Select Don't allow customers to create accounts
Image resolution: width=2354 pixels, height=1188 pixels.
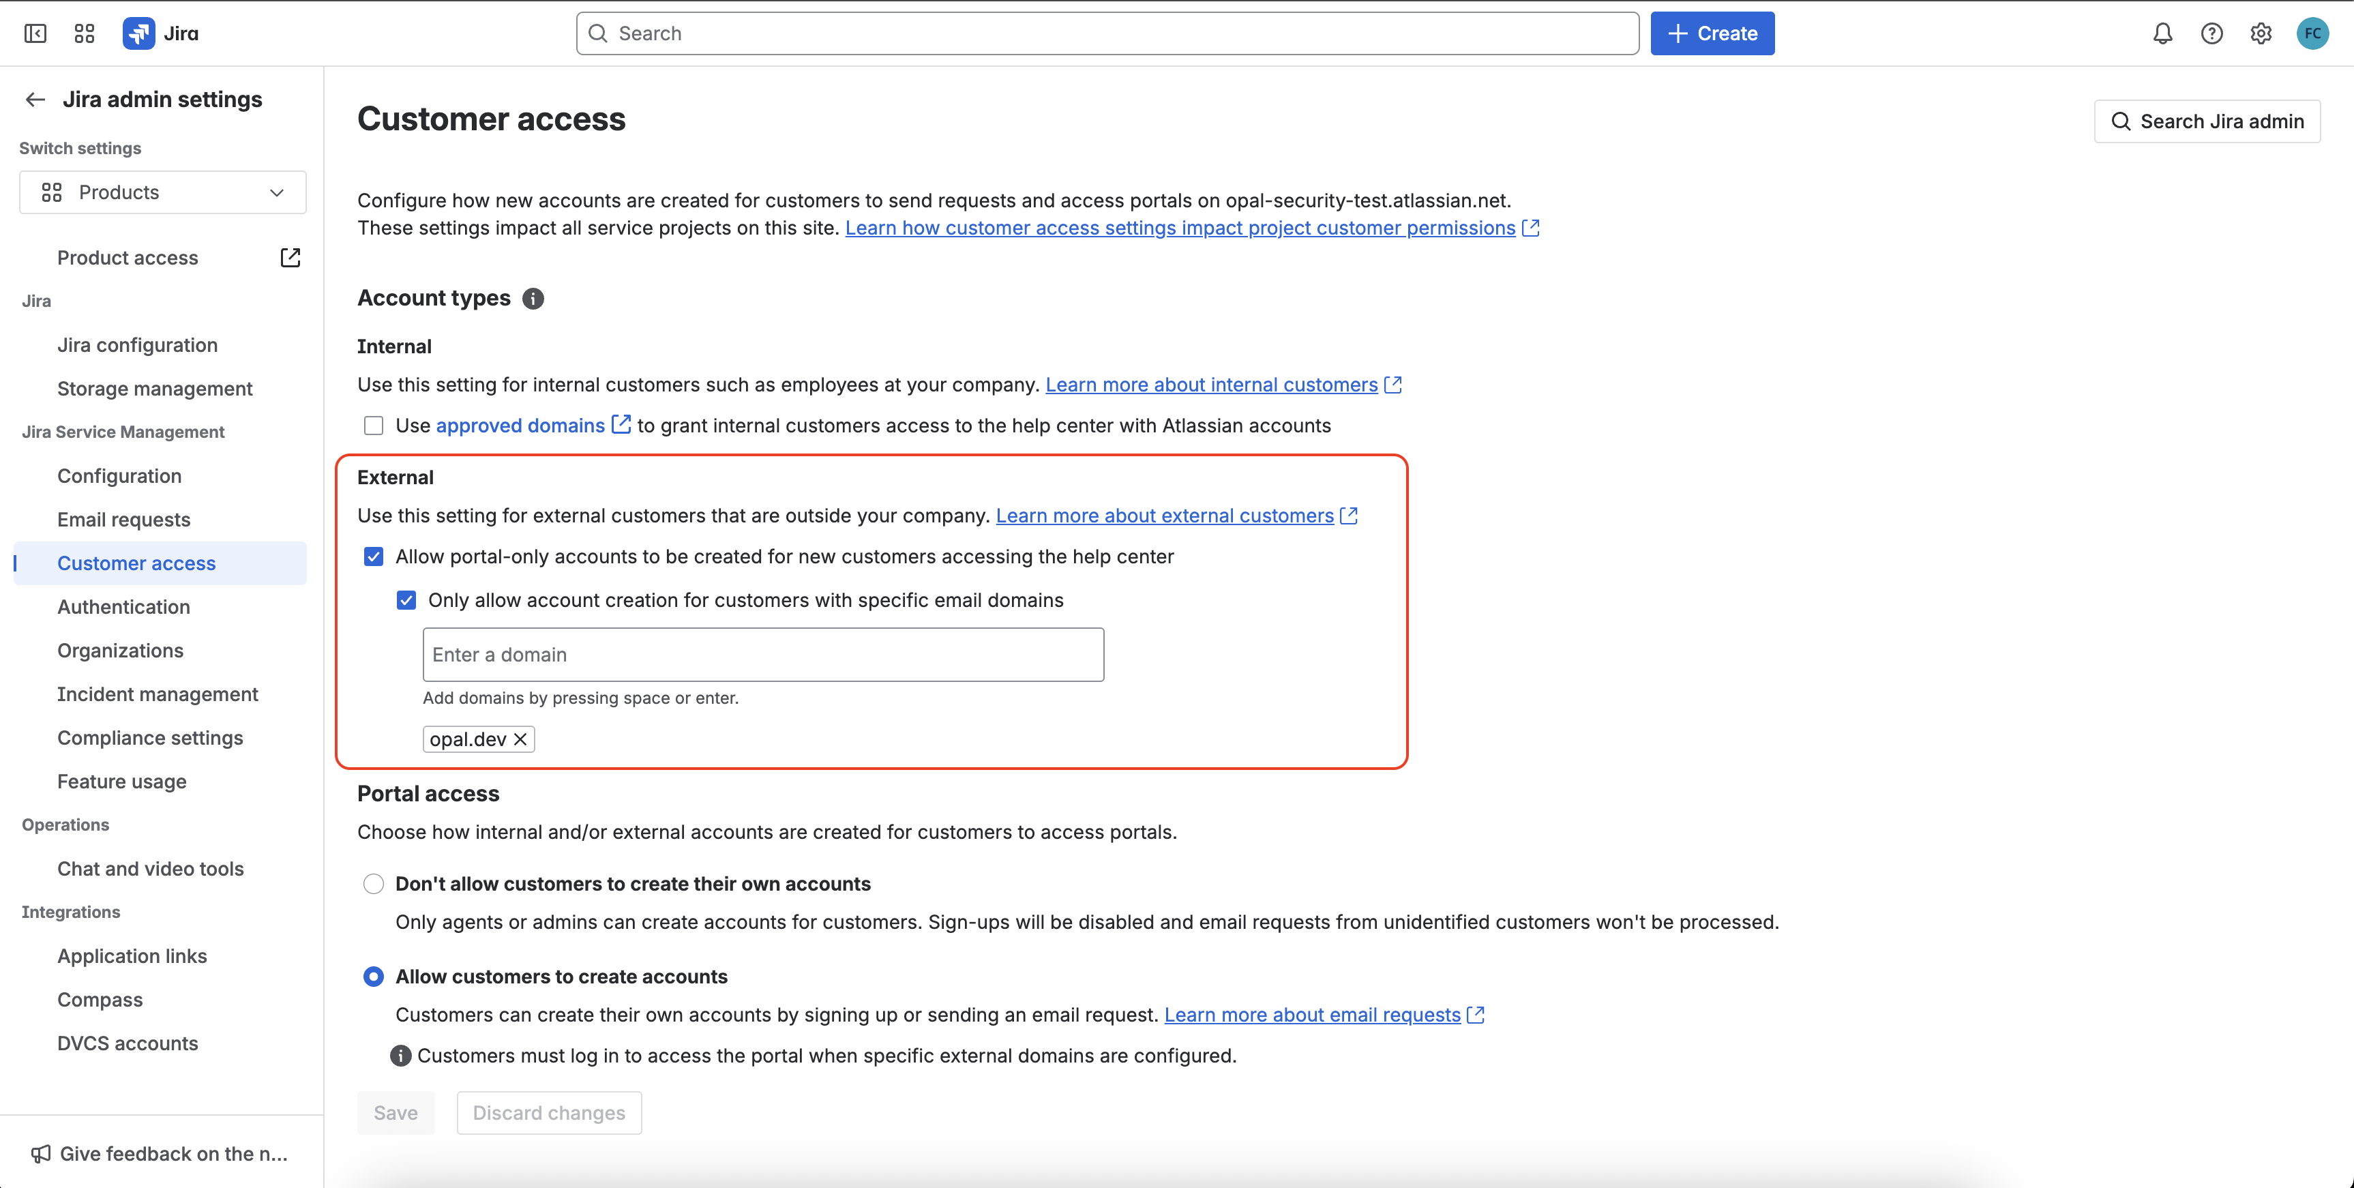click(374, 884)
